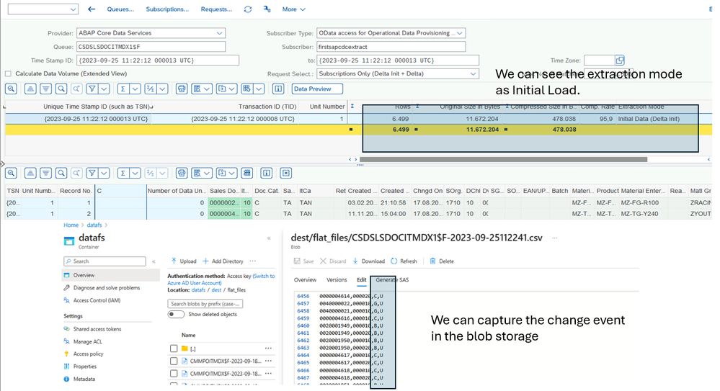
Task: Click the Add Directory button
Action: [x=223, y=261]
